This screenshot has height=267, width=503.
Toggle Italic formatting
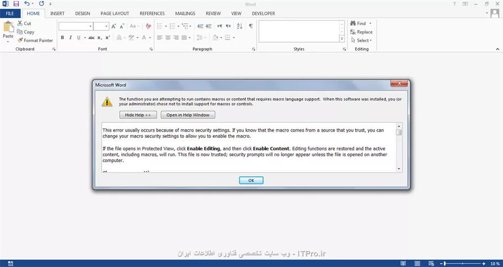pos(70,37)
